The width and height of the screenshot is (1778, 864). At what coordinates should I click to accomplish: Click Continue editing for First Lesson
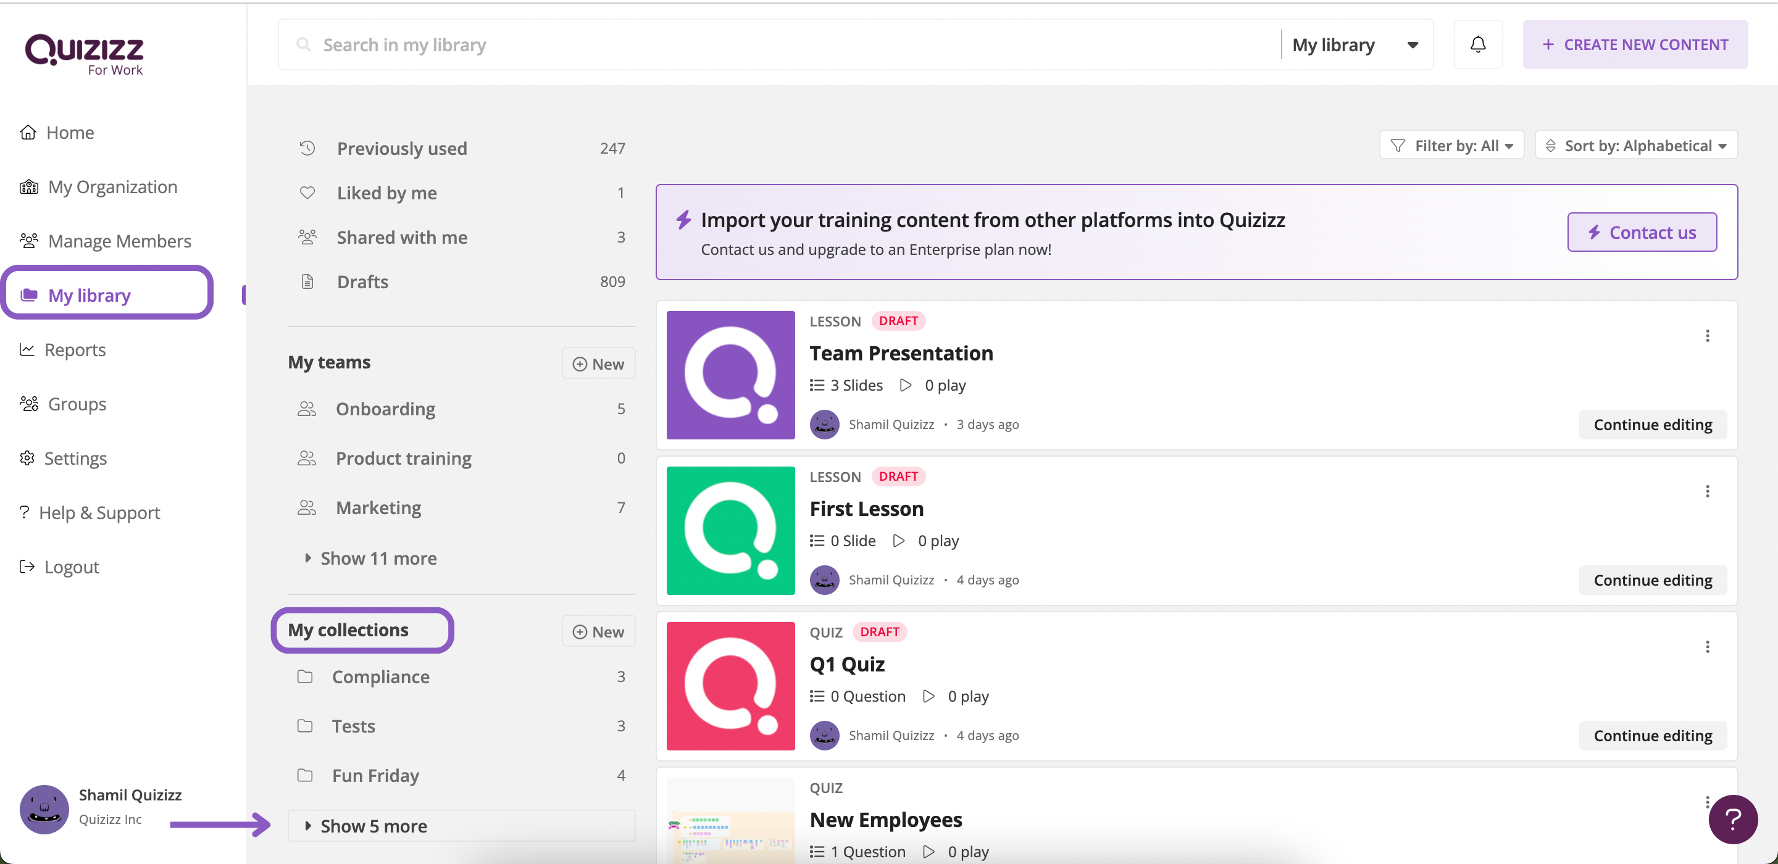point(1653,579)
